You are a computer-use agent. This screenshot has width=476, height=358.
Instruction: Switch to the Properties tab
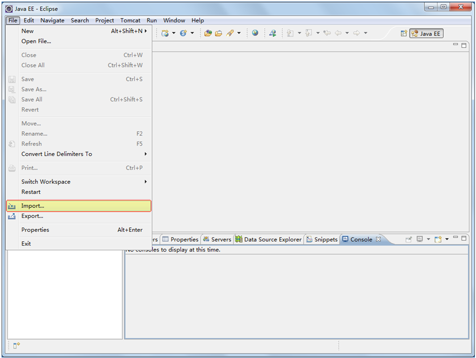(x=180, y=239)
